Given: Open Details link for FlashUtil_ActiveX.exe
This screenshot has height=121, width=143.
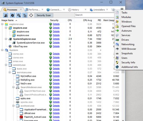Looking at the screenshot, I should click(56, 117).
